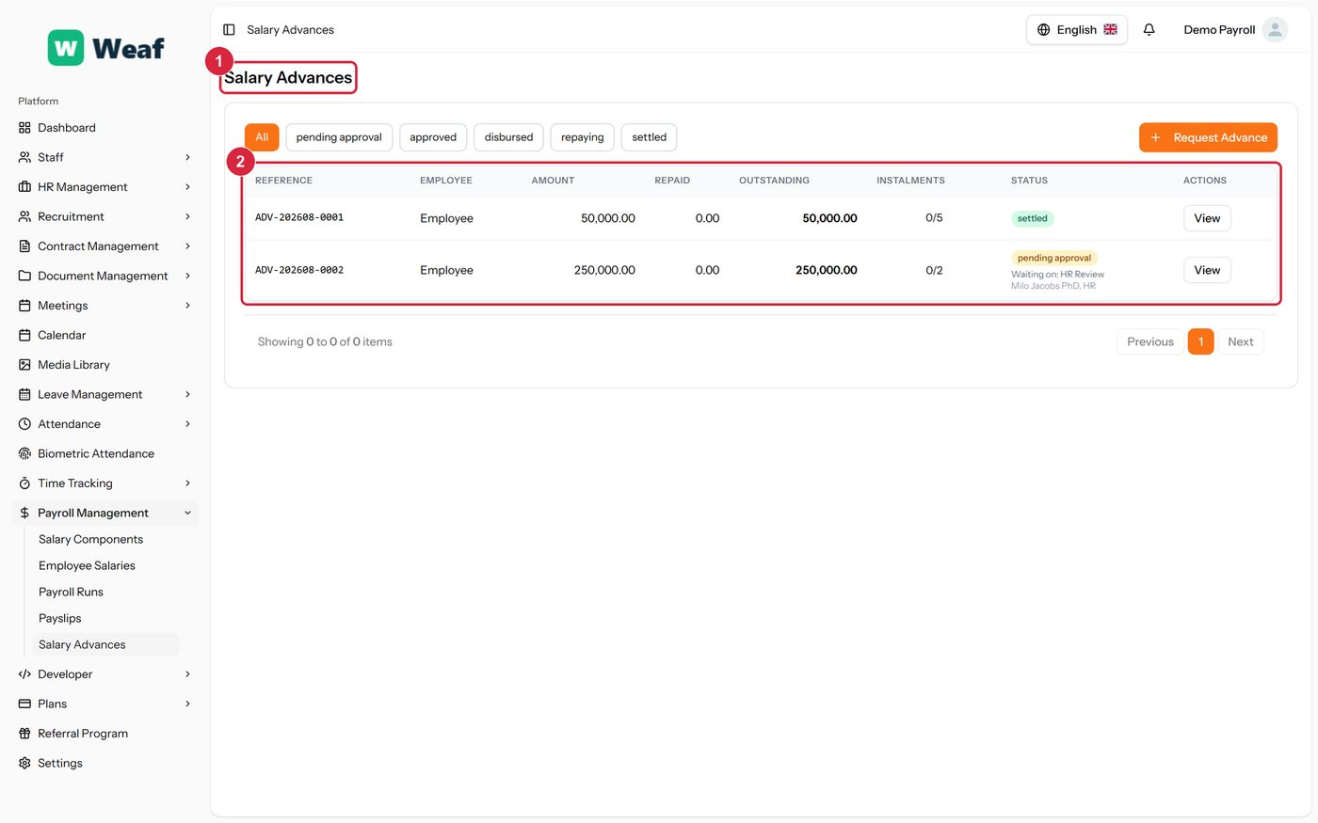Click the Salary Advances breadcrumb title
Image resolution: width=1318 pixels, height=823 pixels.
(290, 30)
